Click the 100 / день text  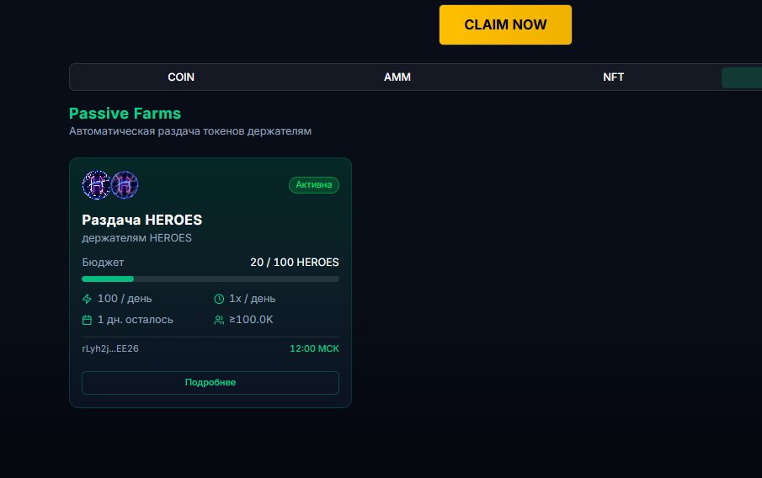pyautogui.click(x=125, y=299)
